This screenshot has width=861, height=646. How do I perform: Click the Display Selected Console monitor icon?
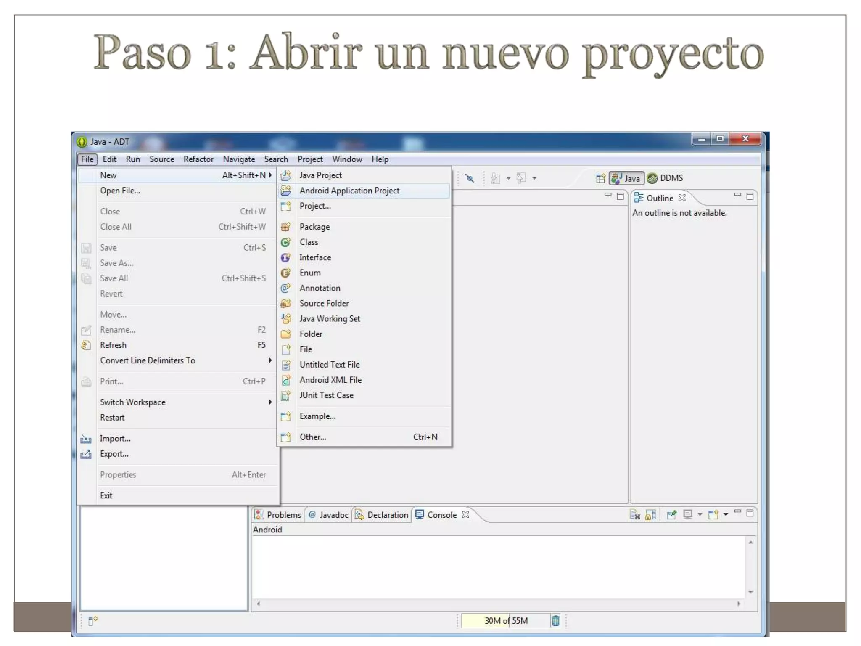click(688, 515)
